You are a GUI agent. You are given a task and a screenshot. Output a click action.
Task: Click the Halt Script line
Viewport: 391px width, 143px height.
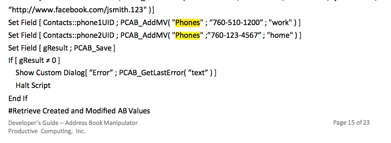pos(33,85)
